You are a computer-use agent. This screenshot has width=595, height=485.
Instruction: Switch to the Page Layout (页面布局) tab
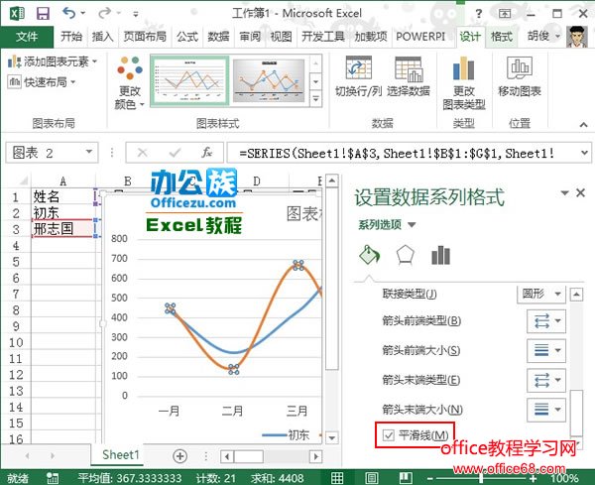(145, 37)
